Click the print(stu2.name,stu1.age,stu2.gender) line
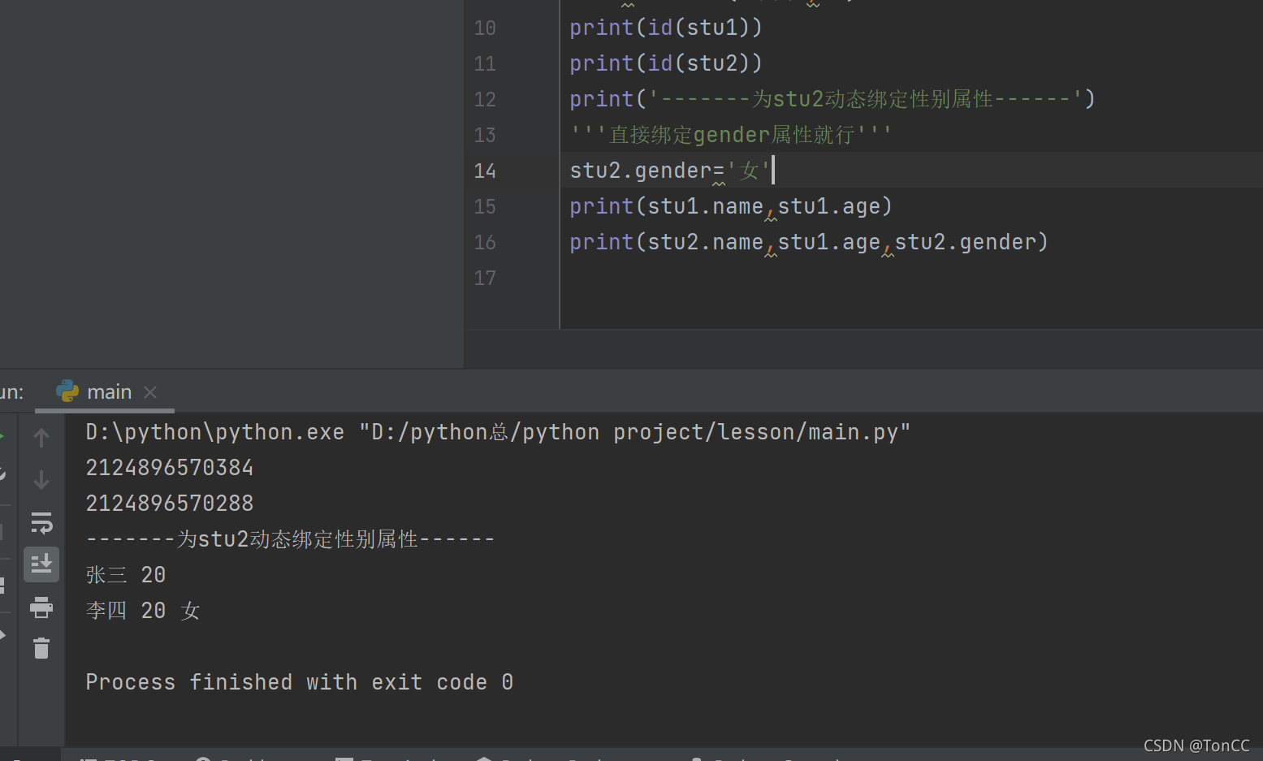 (x=809, y=242)
